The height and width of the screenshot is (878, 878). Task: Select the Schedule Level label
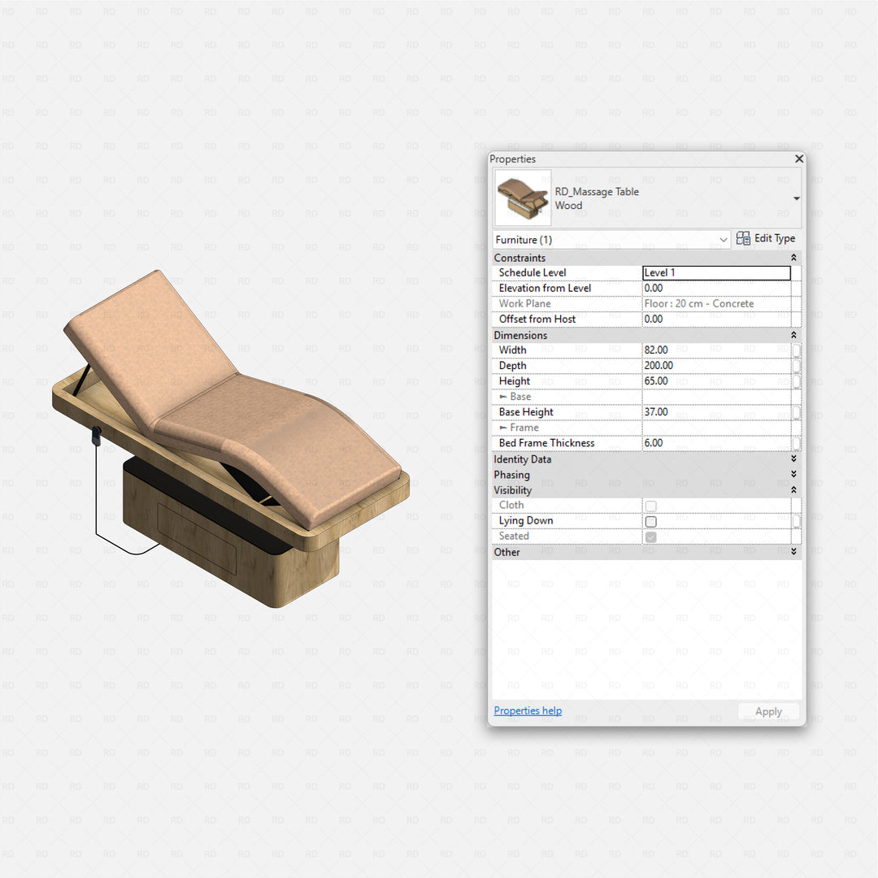click(532, 272)
